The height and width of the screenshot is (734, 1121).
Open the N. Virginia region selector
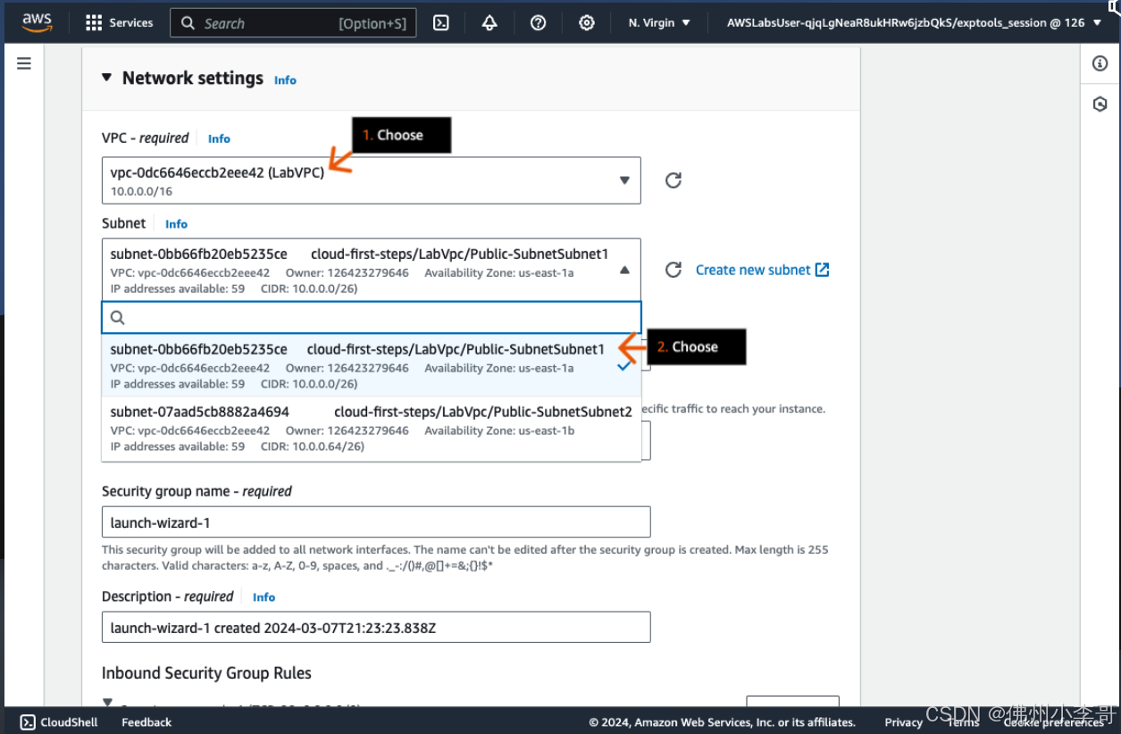click(659, 23)
